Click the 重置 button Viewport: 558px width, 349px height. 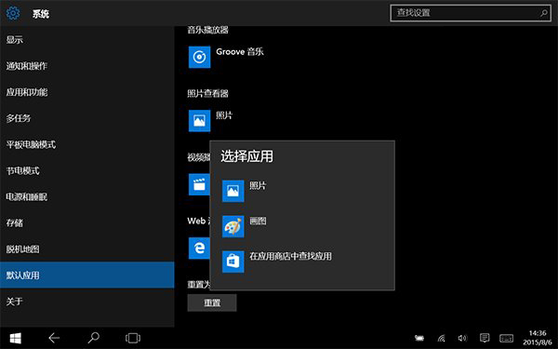[212, 302]
